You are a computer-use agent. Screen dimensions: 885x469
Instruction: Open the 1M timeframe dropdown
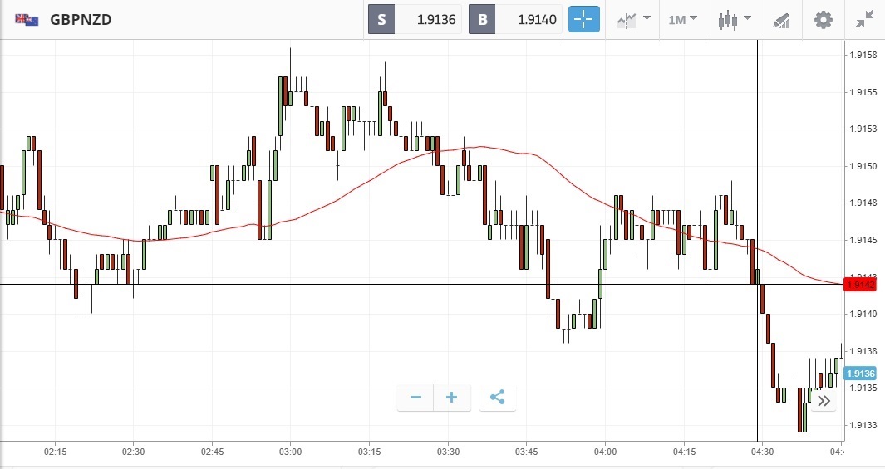[x=682, y=19]
